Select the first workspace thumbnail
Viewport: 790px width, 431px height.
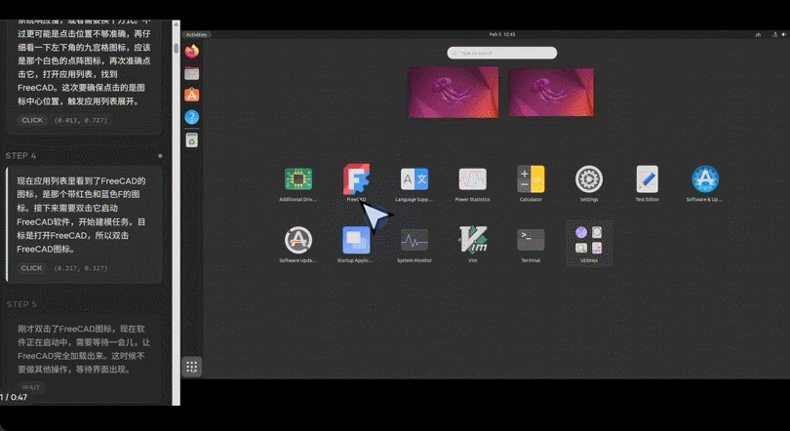click(454, 92)
